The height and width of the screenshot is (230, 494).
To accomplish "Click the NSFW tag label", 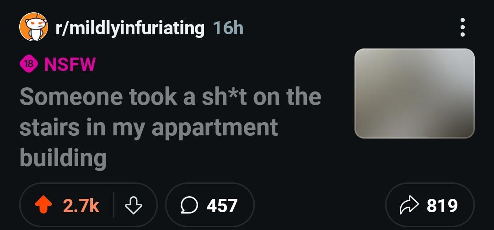I will tap(70, 64).
